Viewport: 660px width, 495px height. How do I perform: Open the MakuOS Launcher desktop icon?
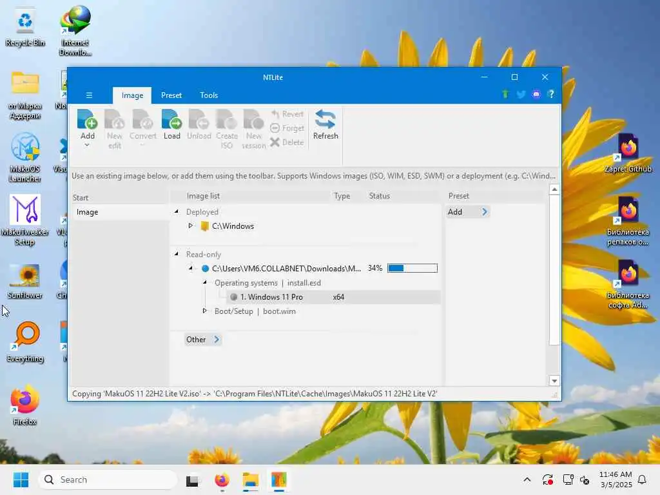click(25, 157)
